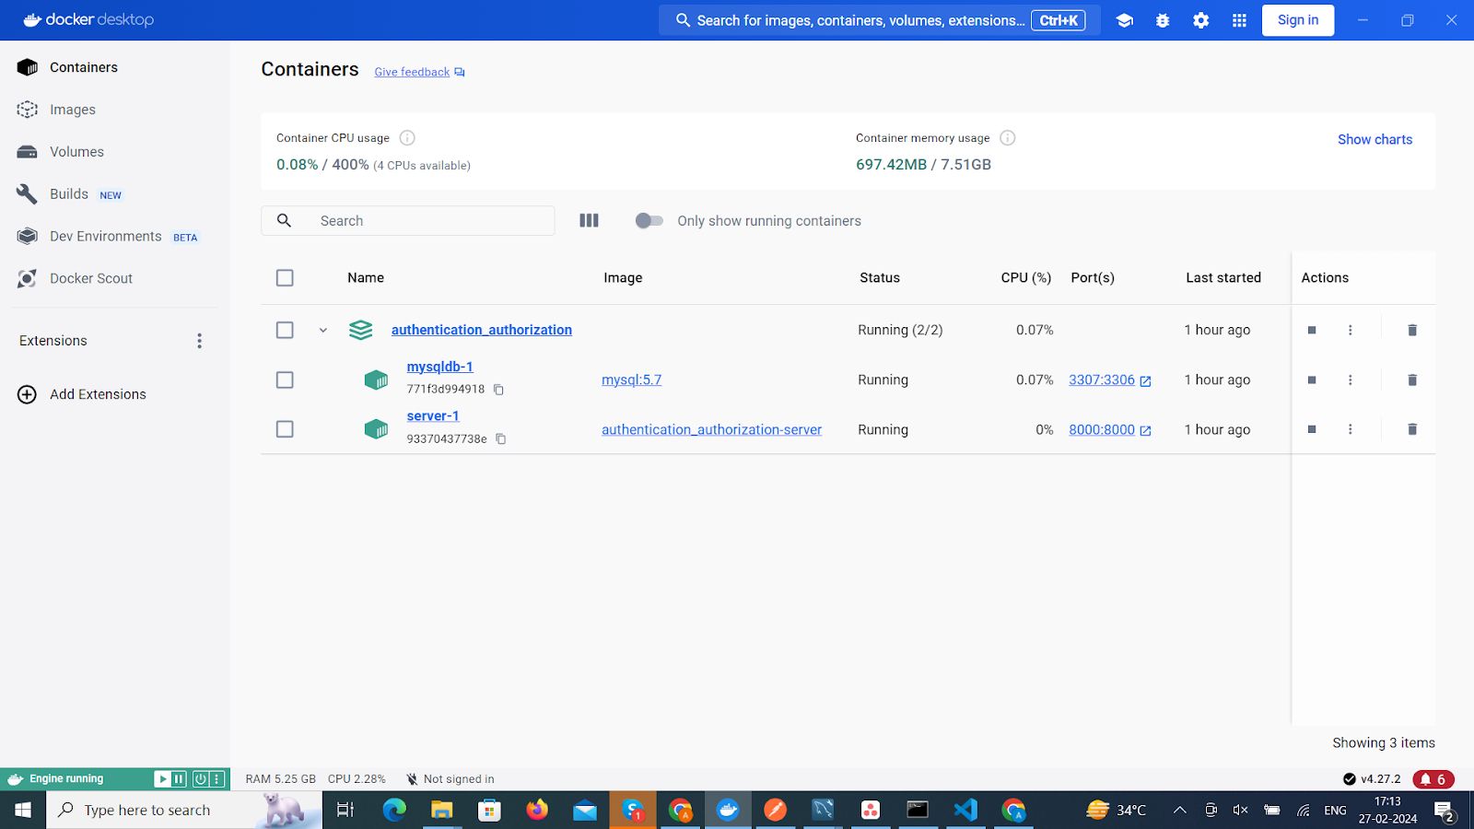Open Firefox from the taskbar
The image size is (1474, 829).
(537, 810)
